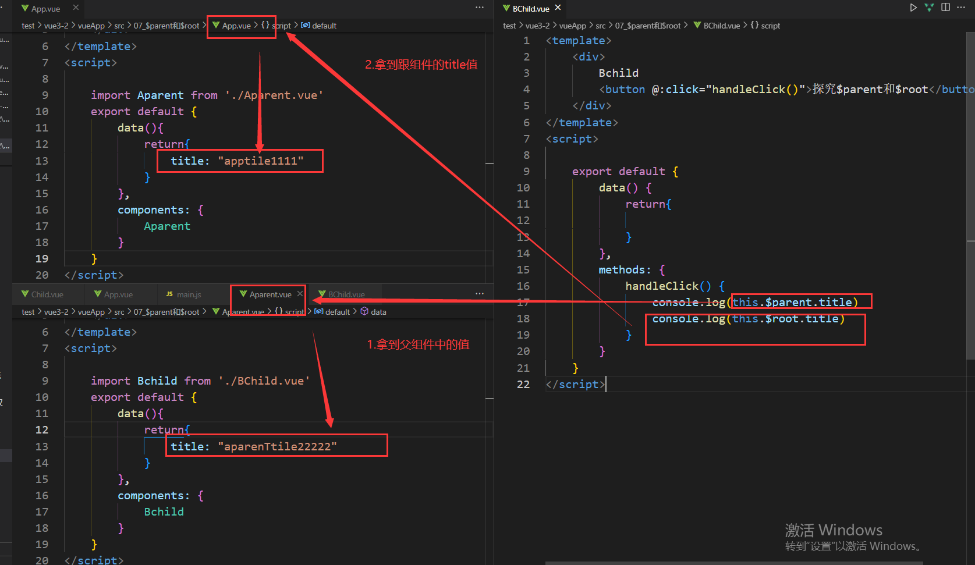Screen dimensions: 975x565
Task: Click the horizontal scrollbar under BChild.vue editor
Action: coord(734,563)
